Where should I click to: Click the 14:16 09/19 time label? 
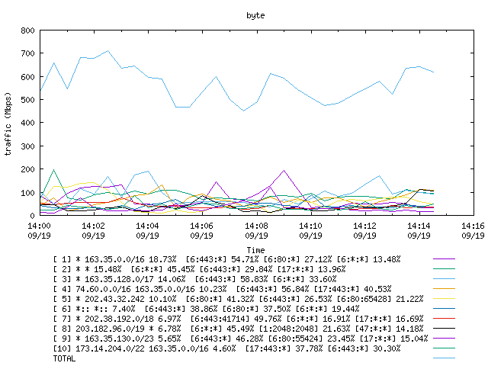tap(473, 230)
